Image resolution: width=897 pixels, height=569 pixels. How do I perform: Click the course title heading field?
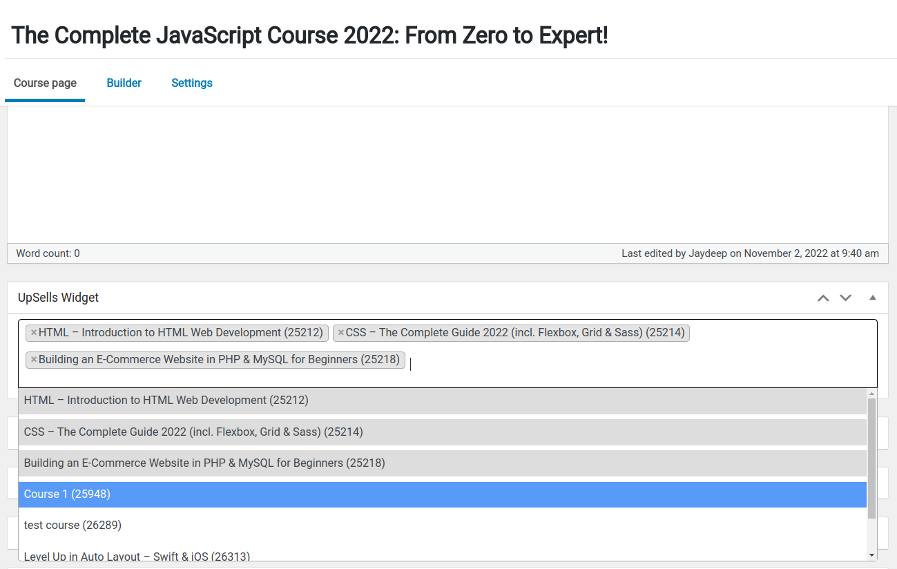(x=309, y=35)
